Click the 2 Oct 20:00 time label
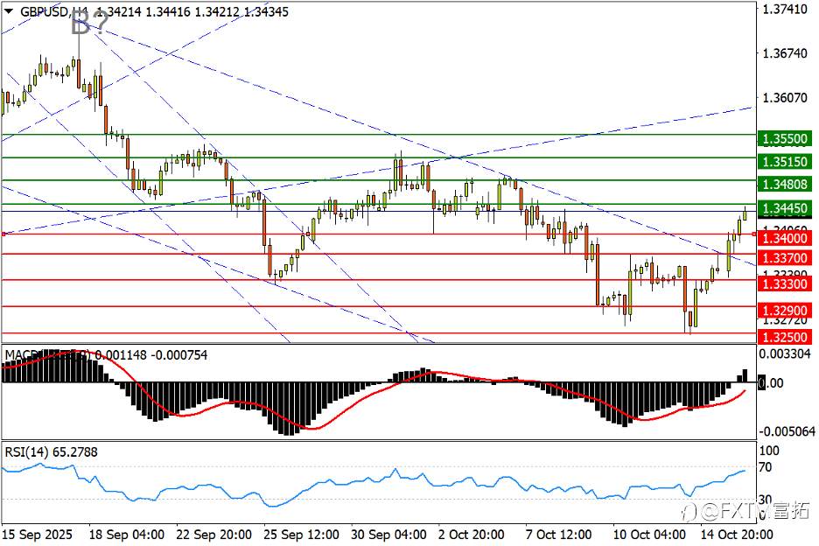Viewport: 819px width, 546px height. [x=472, y=535]
